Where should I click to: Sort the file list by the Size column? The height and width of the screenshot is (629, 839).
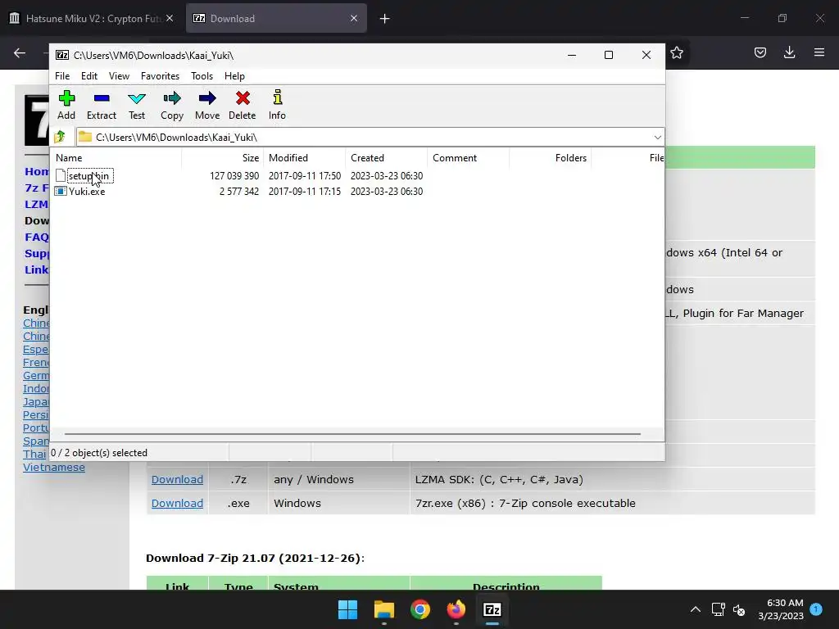(223, 158)
